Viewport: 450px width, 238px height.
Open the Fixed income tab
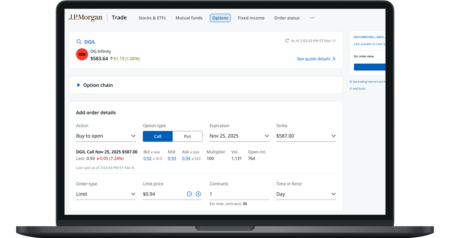click(x=251, y=18)
